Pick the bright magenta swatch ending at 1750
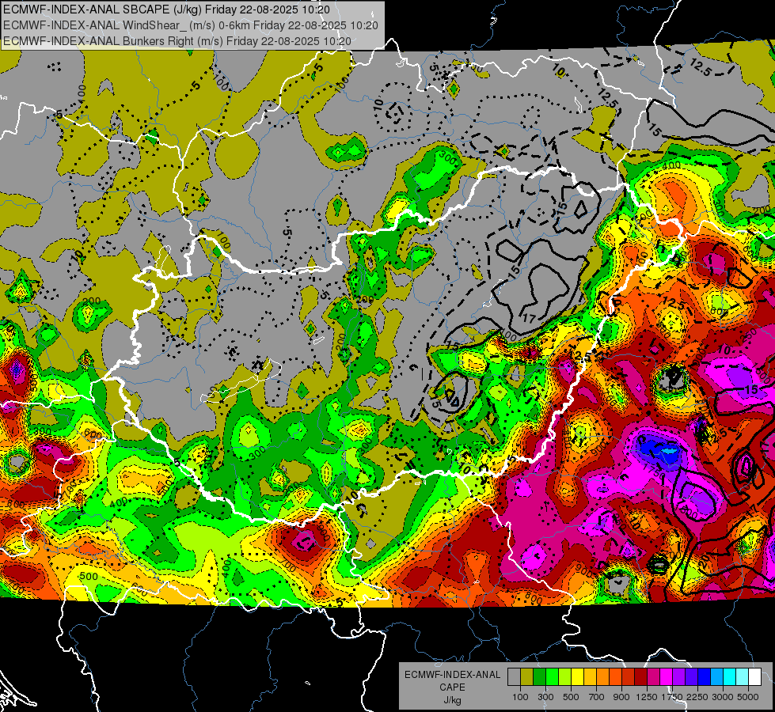775x712 pixels. (x=667, y=676)
